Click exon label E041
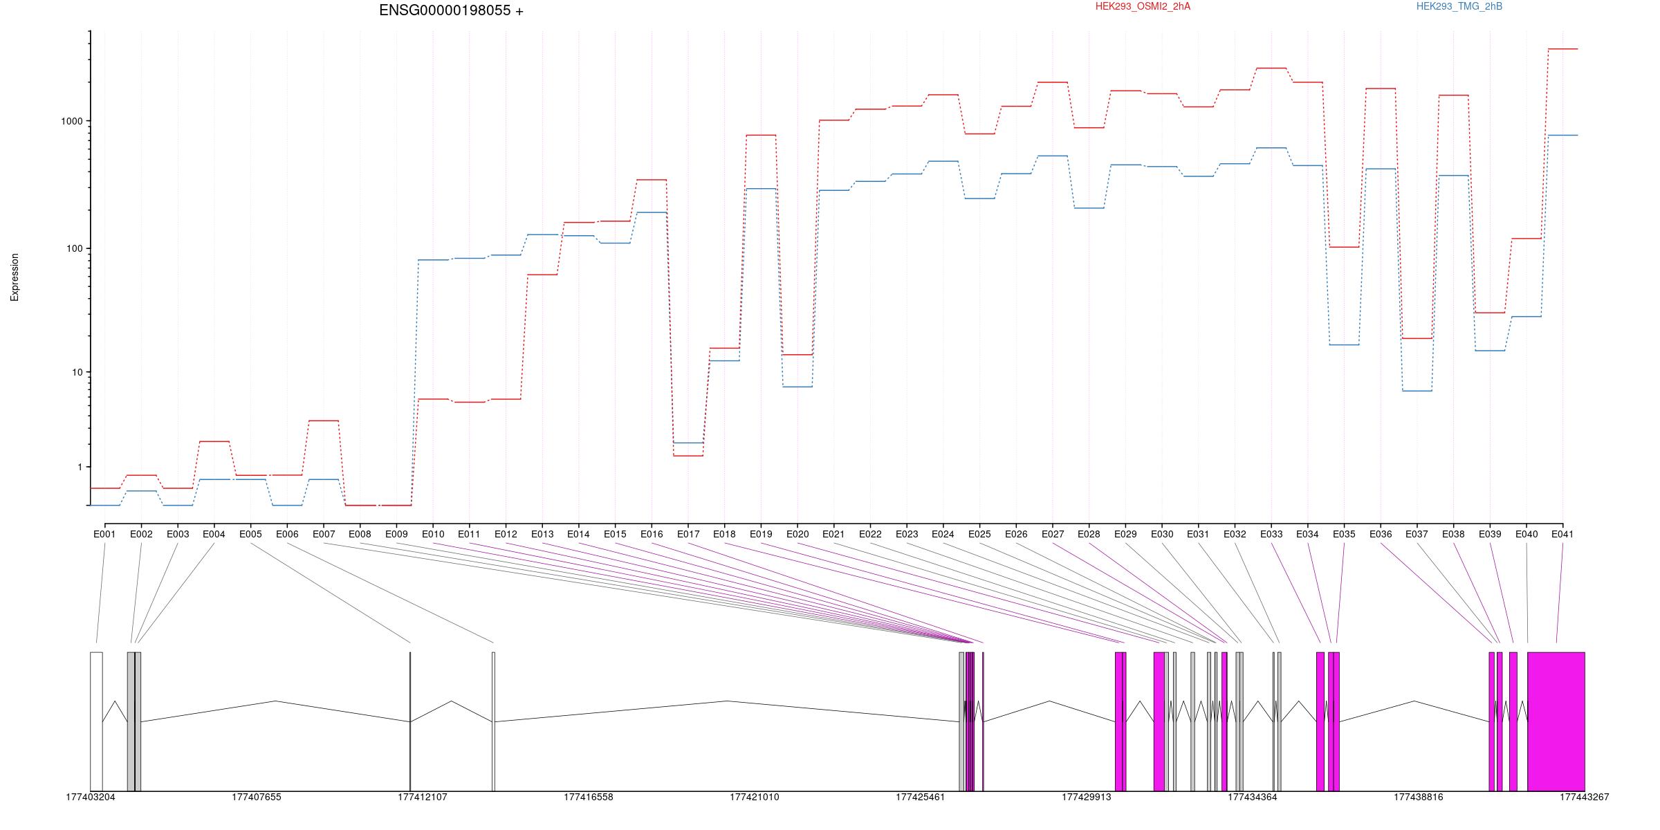 click(x=1562, y=534)
